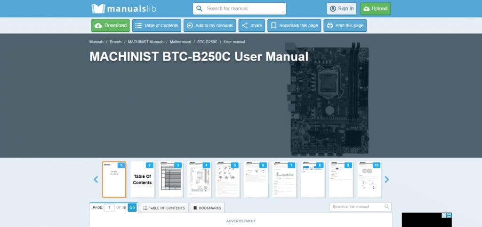Open page 7 thumbnail

pyautogui.click(x=284, y=180)
